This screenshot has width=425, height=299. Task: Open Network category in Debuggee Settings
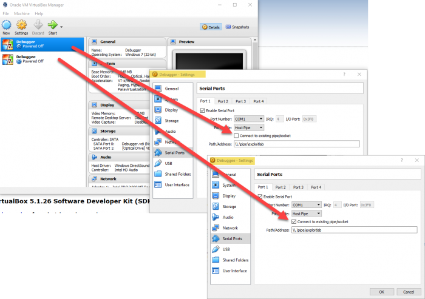(230, 228)
